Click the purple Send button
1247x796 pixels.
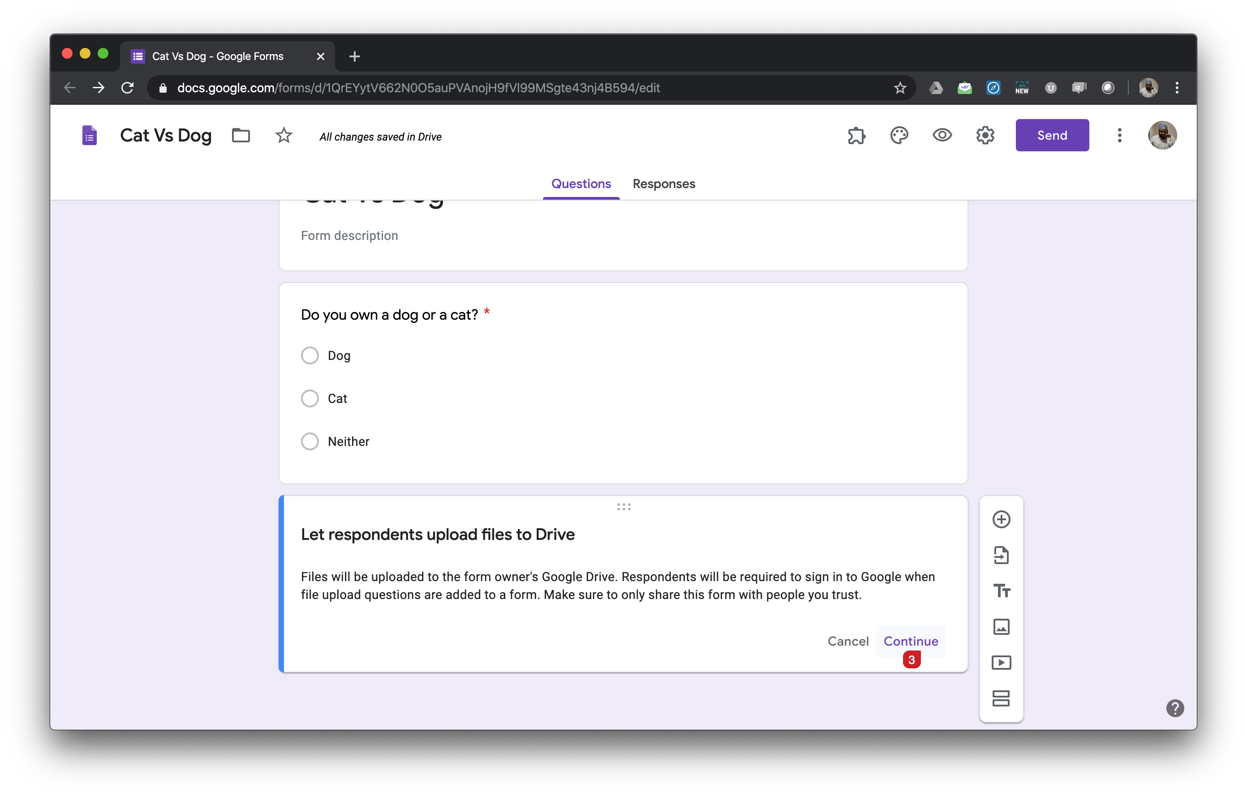pyautogui.click(x=1052, y=136)
